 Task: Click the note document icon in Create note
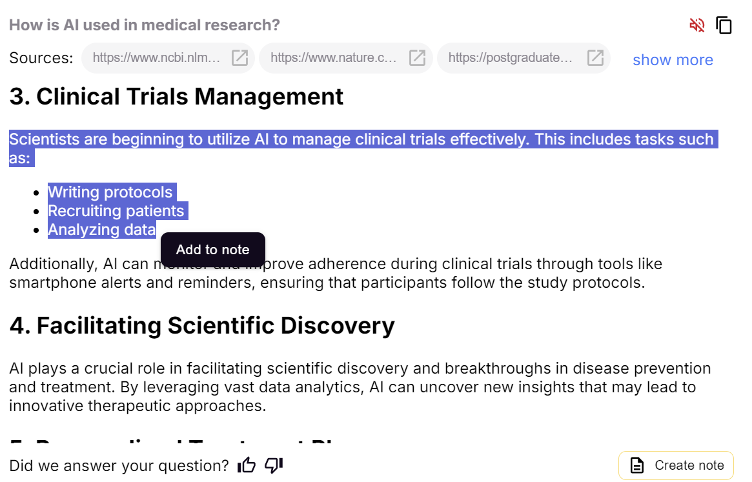pyautogui.click(x=637, y=465)
